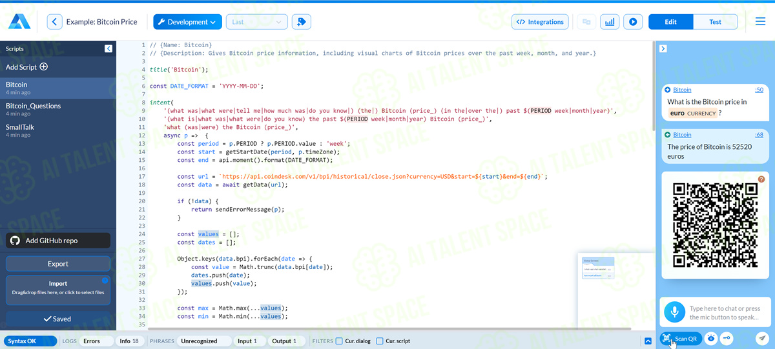This screenshot has width=775, height=349.
Task: Click the QR code help question icon
Action: pos(761,179)
